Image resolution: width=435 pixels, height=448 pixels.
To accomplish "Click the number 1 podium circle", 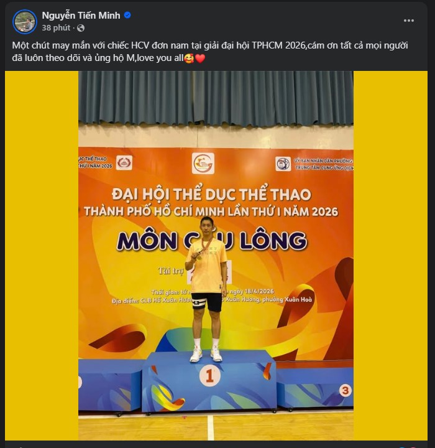I will coord(210,376).
